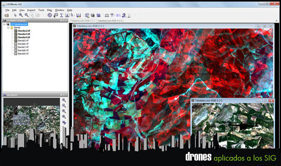The image size is (281, 166).
Task: Select the [1] Teledeteccion dataset item
Action: click(19, 24)
